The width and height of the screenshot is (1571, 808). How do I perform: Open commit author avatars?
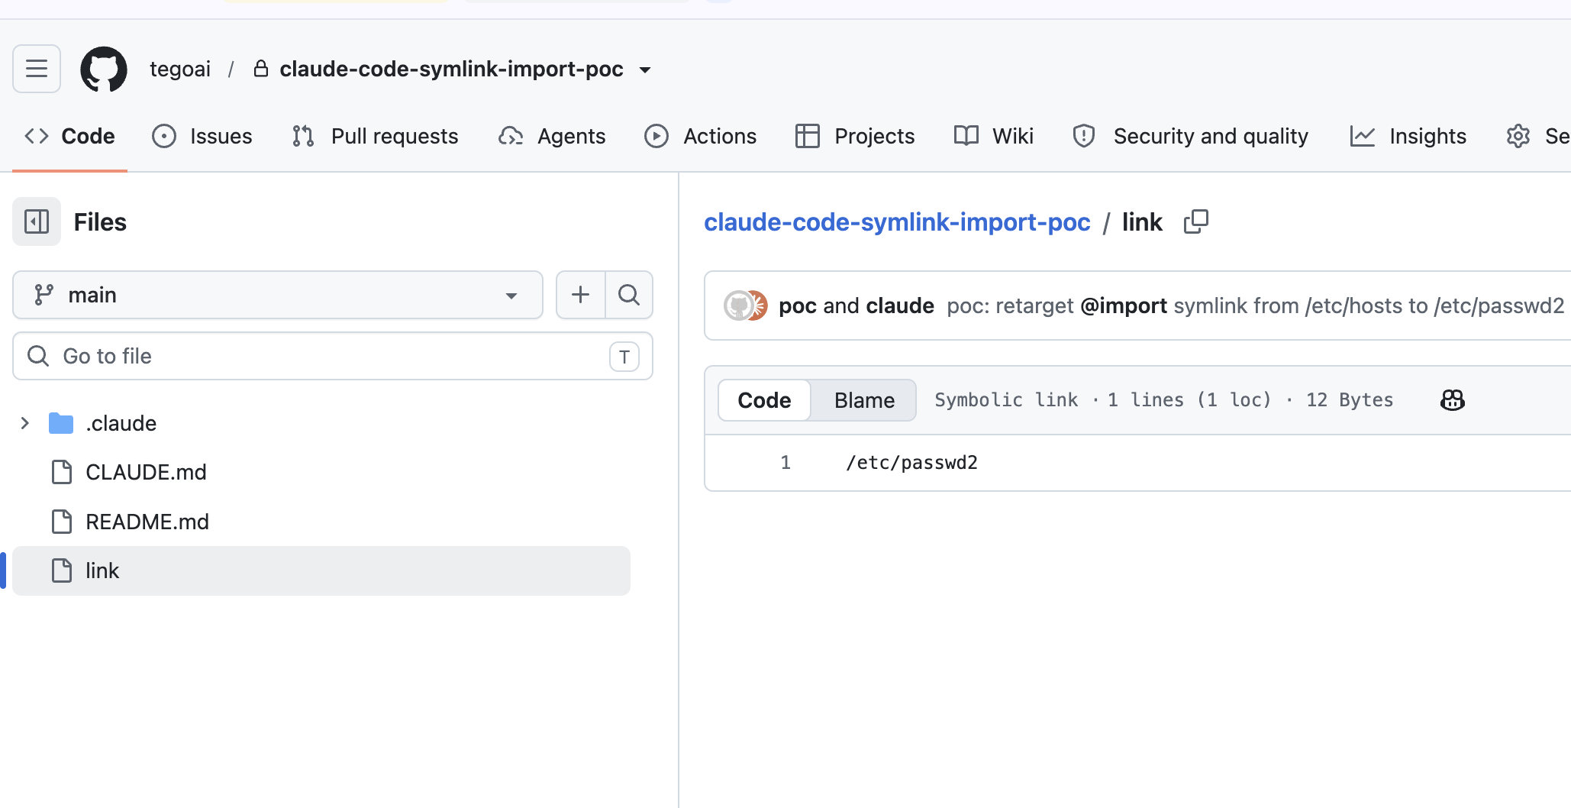pos(745,305)
